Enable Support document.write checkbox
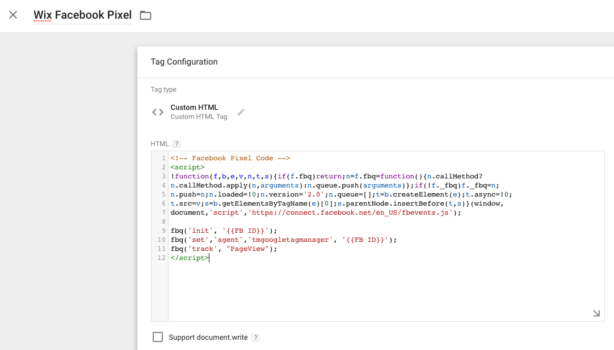614x350 pixels. (x=157, y=337)
